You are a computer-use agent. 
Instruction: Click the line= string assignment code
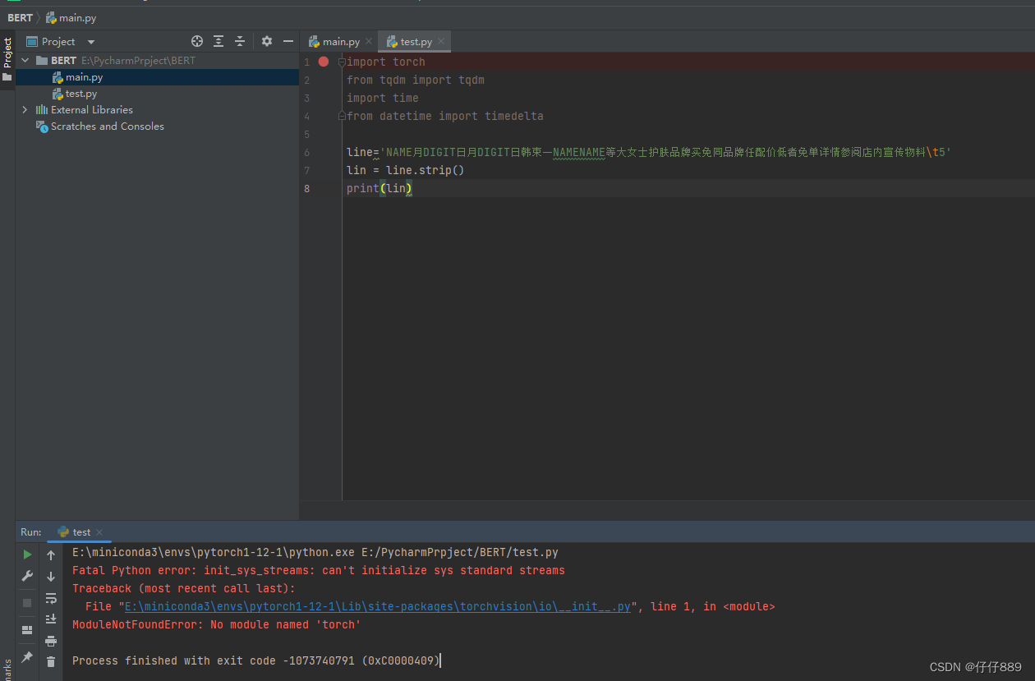tap(649, 152)
